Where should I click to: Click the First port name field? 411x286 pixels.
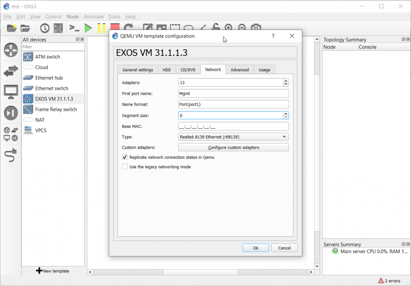point(234,93)
